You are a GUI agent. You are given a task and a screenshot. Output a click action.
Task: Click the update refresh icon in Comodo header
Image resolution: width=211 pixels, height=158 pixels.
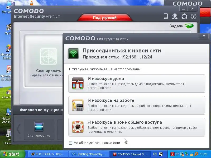pos(184,16)
